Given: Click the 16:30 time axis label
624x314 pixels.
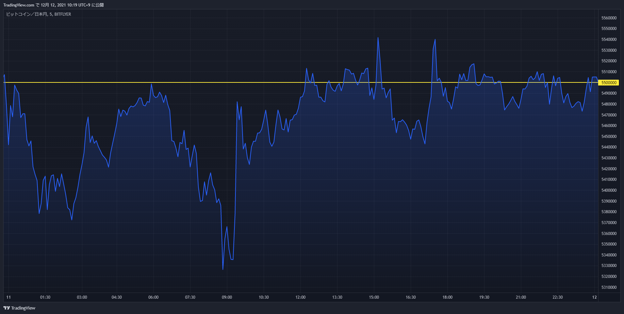Looking at the screenshot, I should point(411,297).
